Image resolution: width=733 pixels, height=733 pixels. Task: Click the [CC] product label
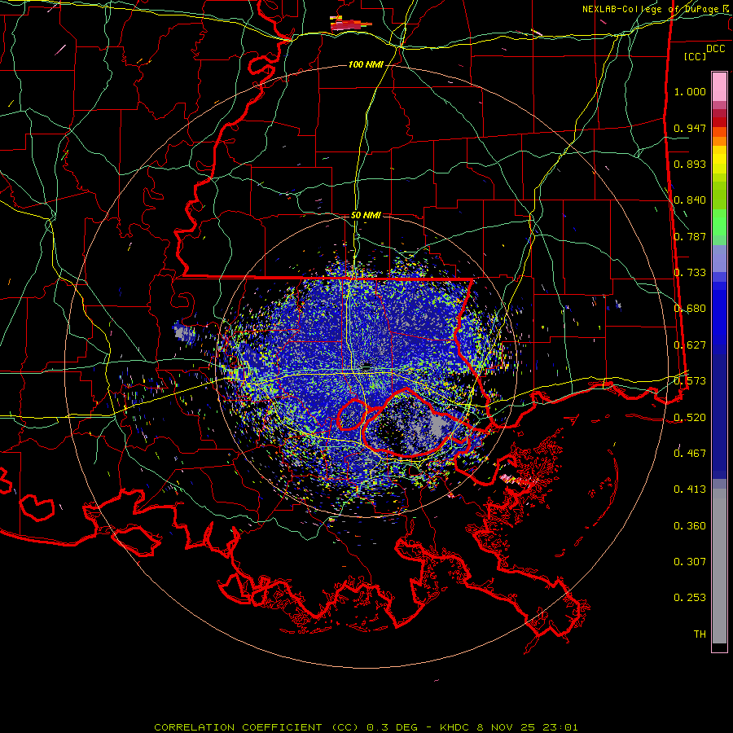(696, 56)
